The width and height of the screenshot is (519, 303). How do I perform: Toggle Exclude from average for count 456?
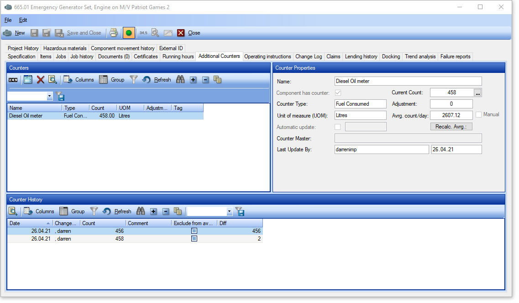pyautogui.click(x=194, y=231)
